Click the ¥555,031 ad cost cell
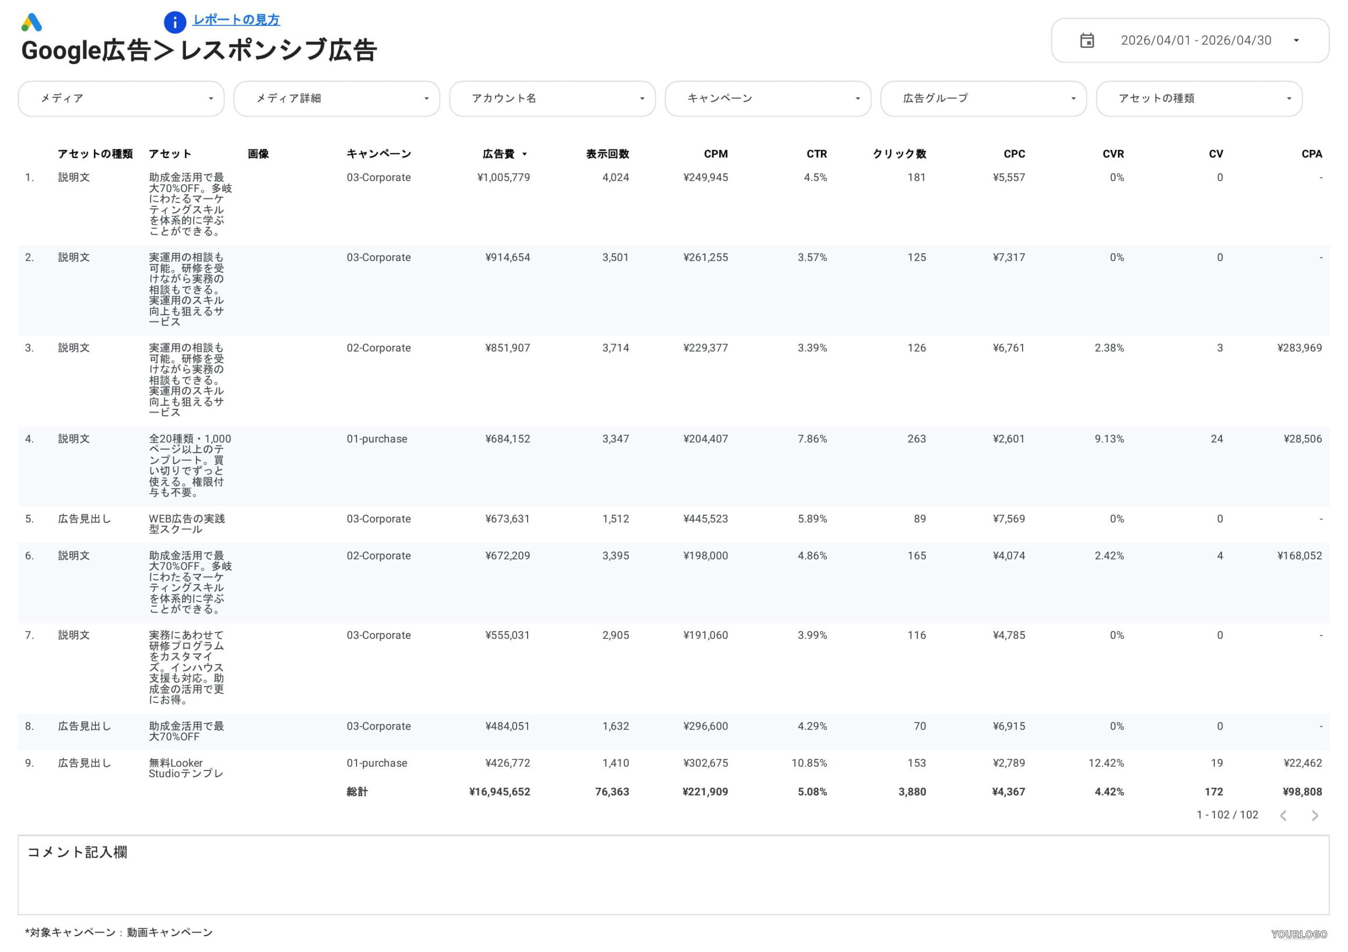Viewport: 1348px width, 952px height. (x=507, y=635)
